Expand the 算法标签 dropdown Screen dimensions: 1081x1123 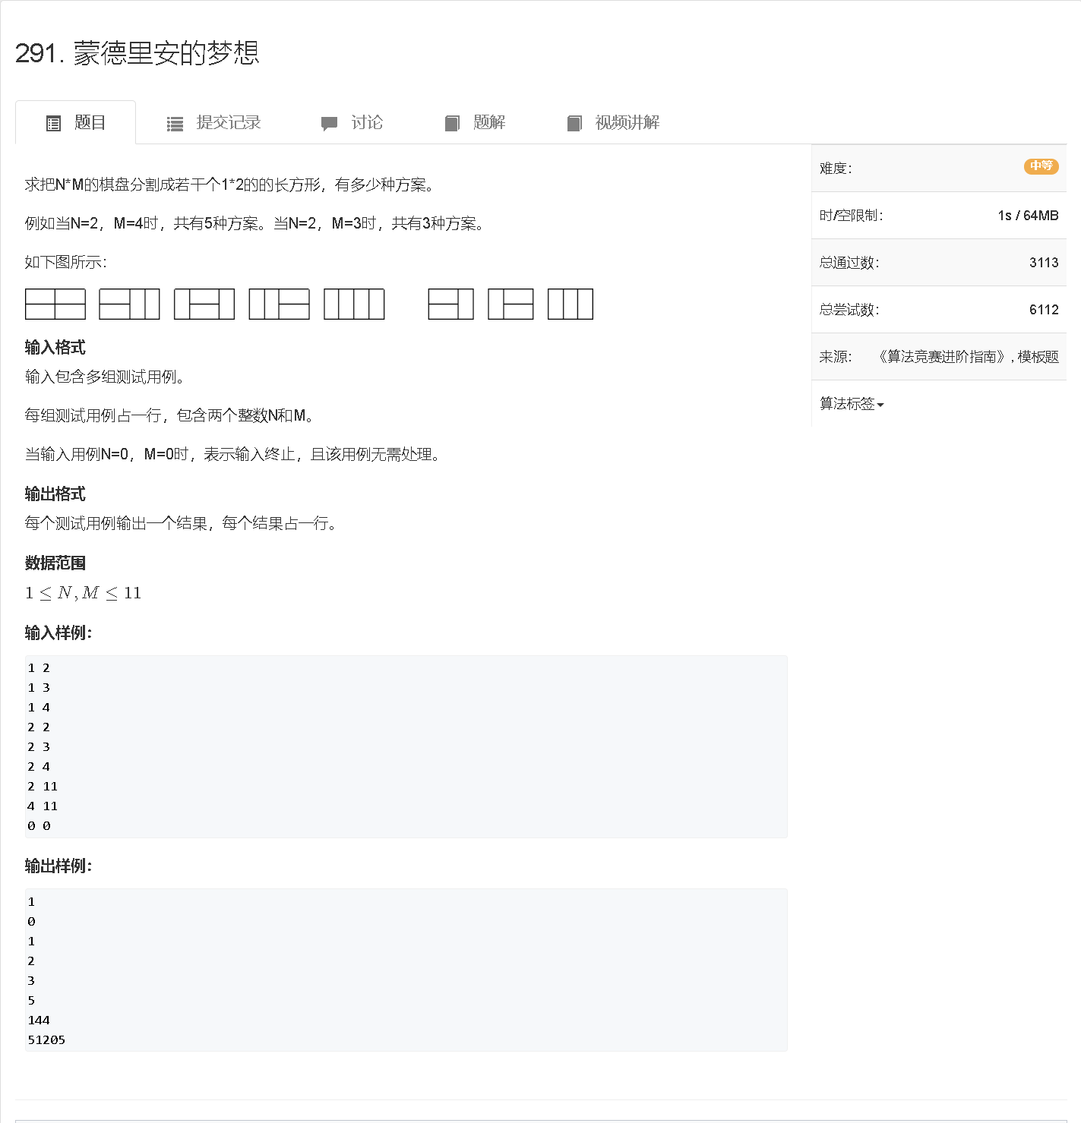[x=852, y=404]
